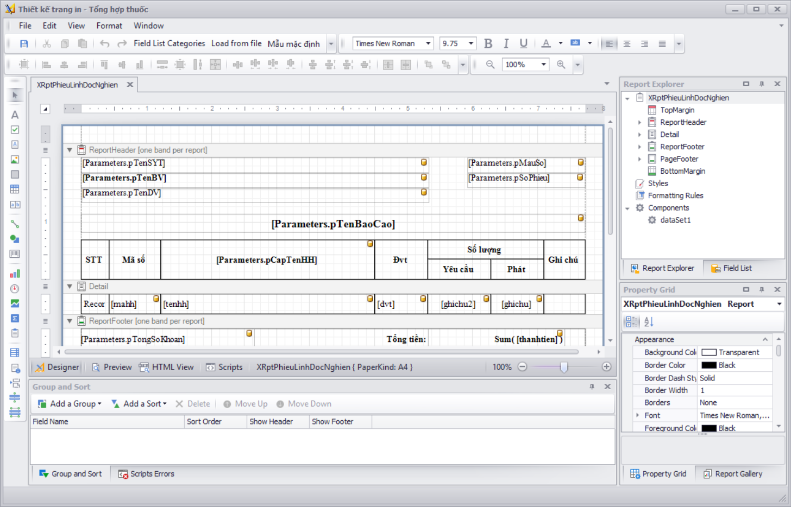Click the Background Color Transparent swatch
The width and height of the screenshot is (791, 507).
[x=709, y=352]
